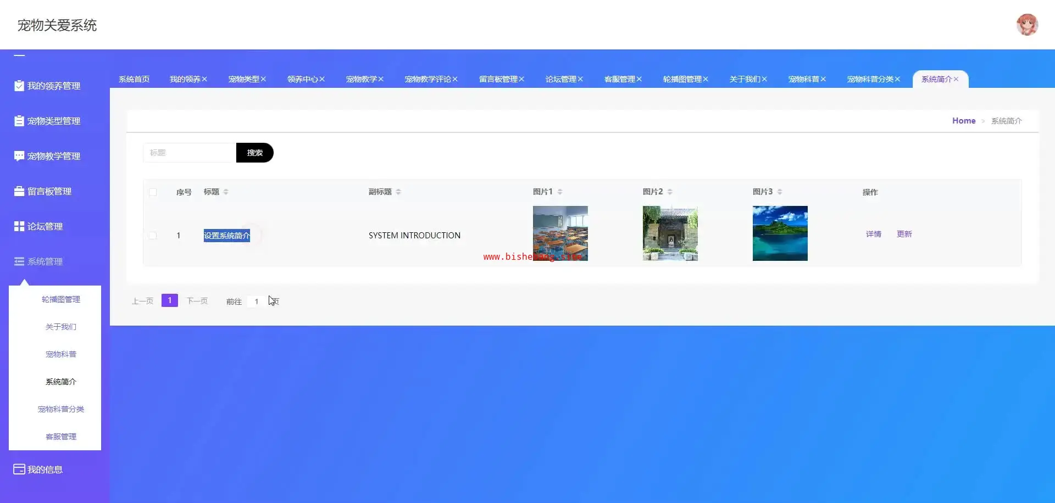
Task: Close the 宠物科普 tab
Action: 823,79
